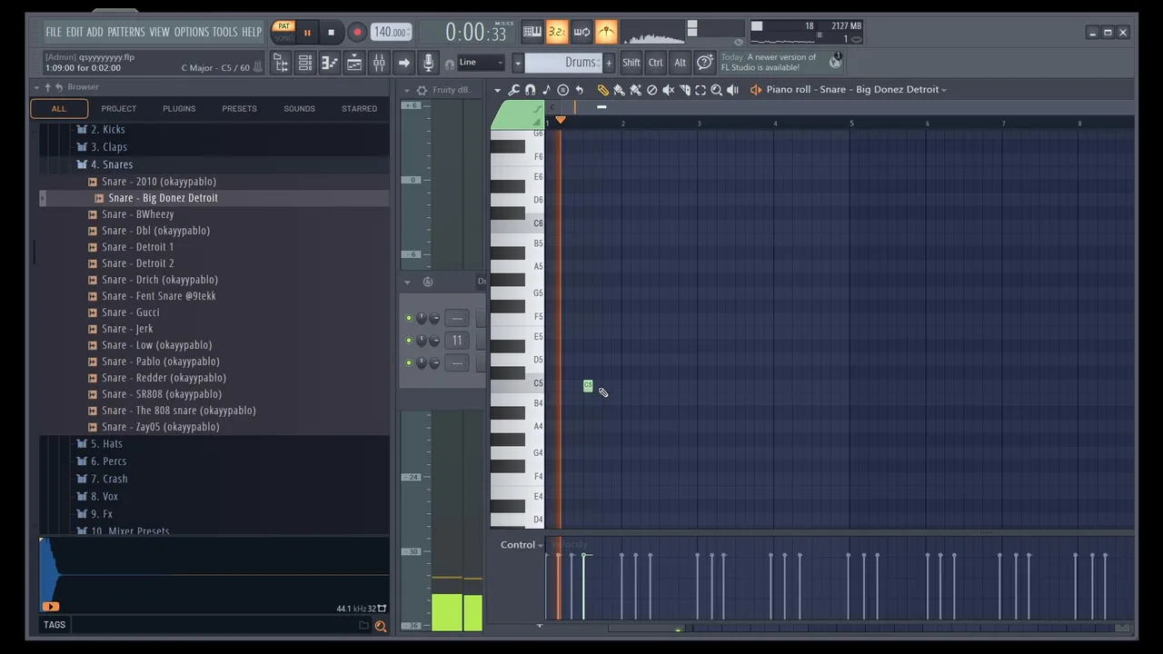Viewport: 1163px width, 654px height.
Task: Open pattern selector arrow before Drums
Action: tap(517, 63)
